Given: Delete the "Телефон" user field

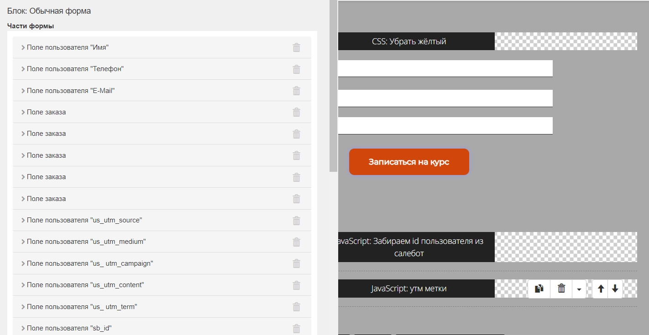Looking at the screenshot, I should (x=296, y=69).
